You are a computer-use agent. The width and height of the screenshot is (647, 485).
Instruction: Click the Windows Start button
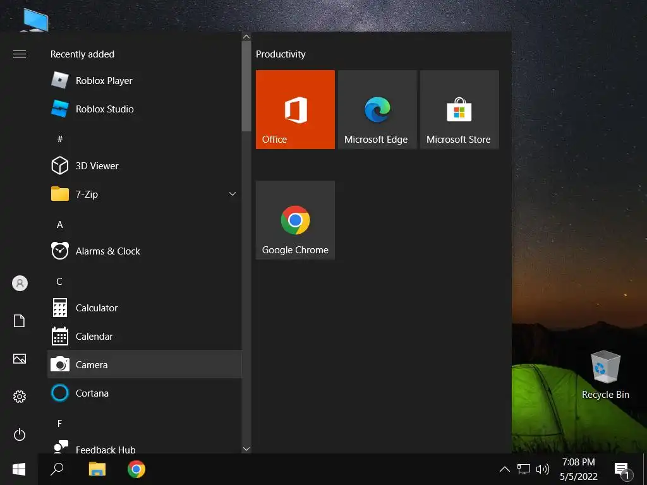tap(19, 469)
